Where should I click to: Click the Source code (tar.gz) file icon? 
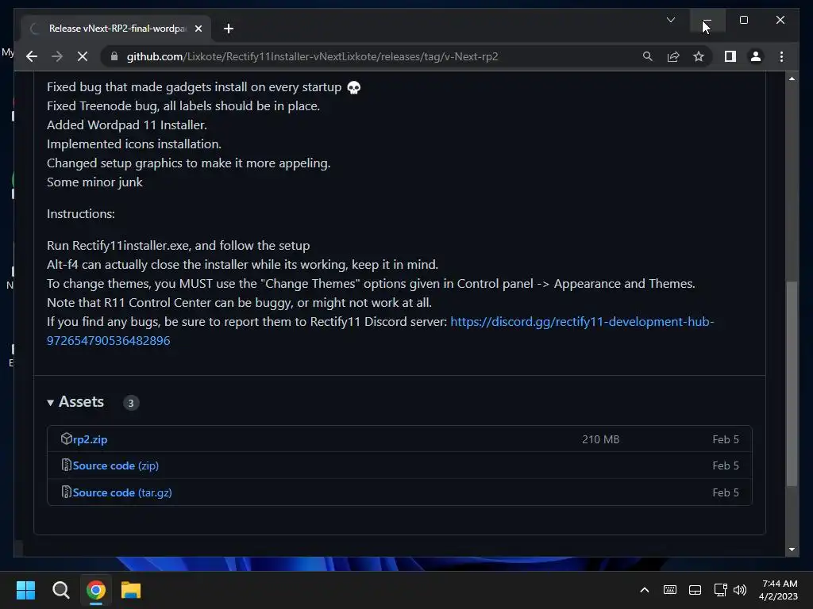coord(67,492)
